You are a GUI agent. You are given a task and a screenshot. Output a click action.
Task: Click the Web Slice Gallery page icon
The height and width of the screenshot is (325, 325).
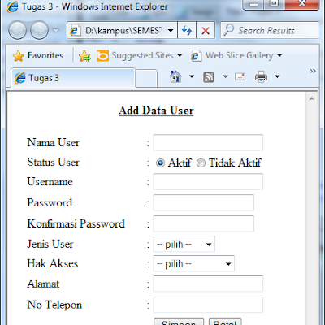point(196,56)
